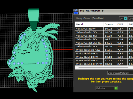Select the Yellow Gold:18KY R... row
The height and width of the screenshot is (99, 133).
coord(104,43)
